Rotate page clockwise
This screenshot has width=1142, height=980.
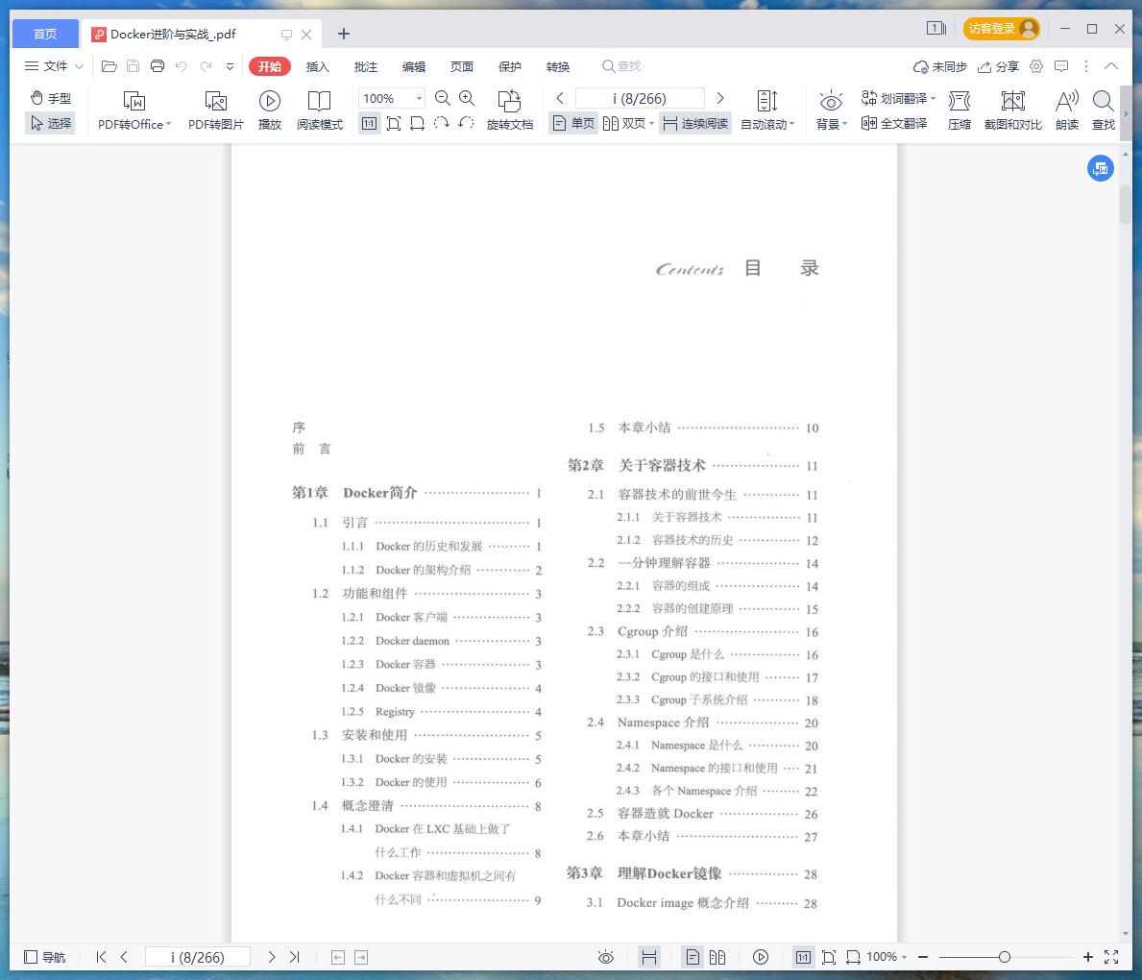pos(442,123)
